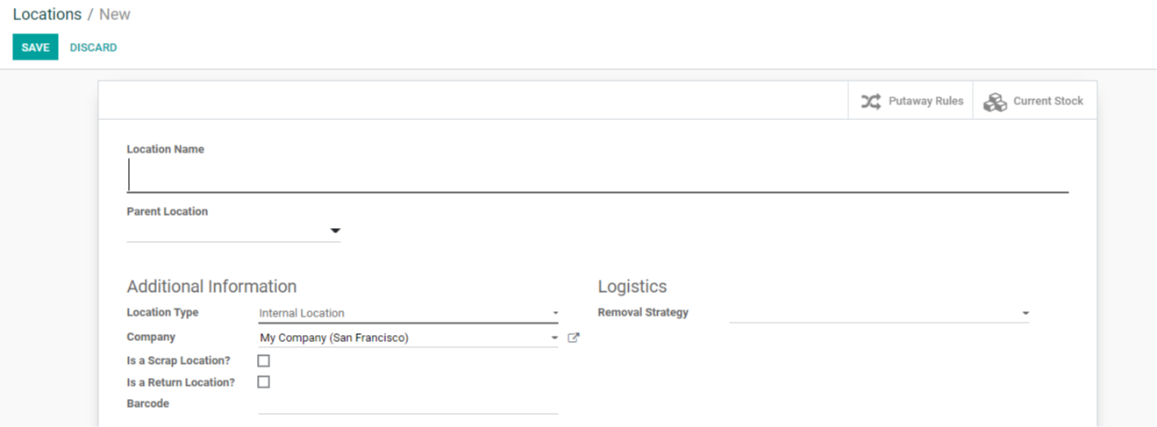Focus the Location Name input field
This screenshot has width=1157, height=427.
pos(597,175)
